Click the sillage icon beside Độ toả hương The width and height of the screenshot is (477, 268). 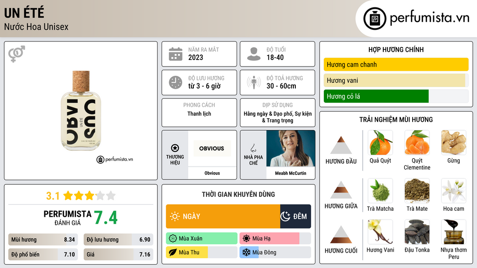click(254, 82)
